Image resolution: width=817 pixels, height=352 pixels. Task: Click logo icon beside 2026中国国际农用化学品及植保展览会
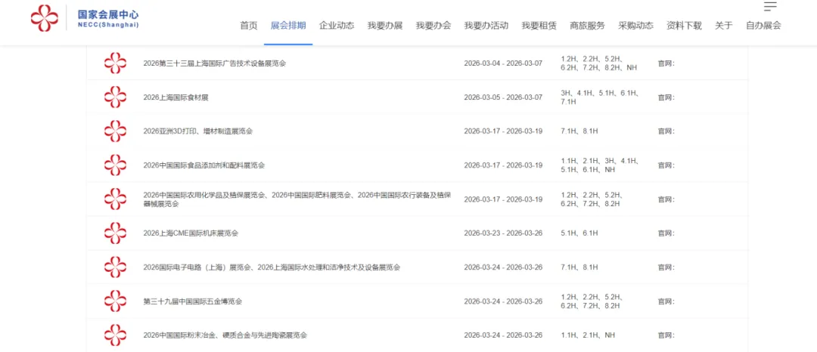coord(115,199)
